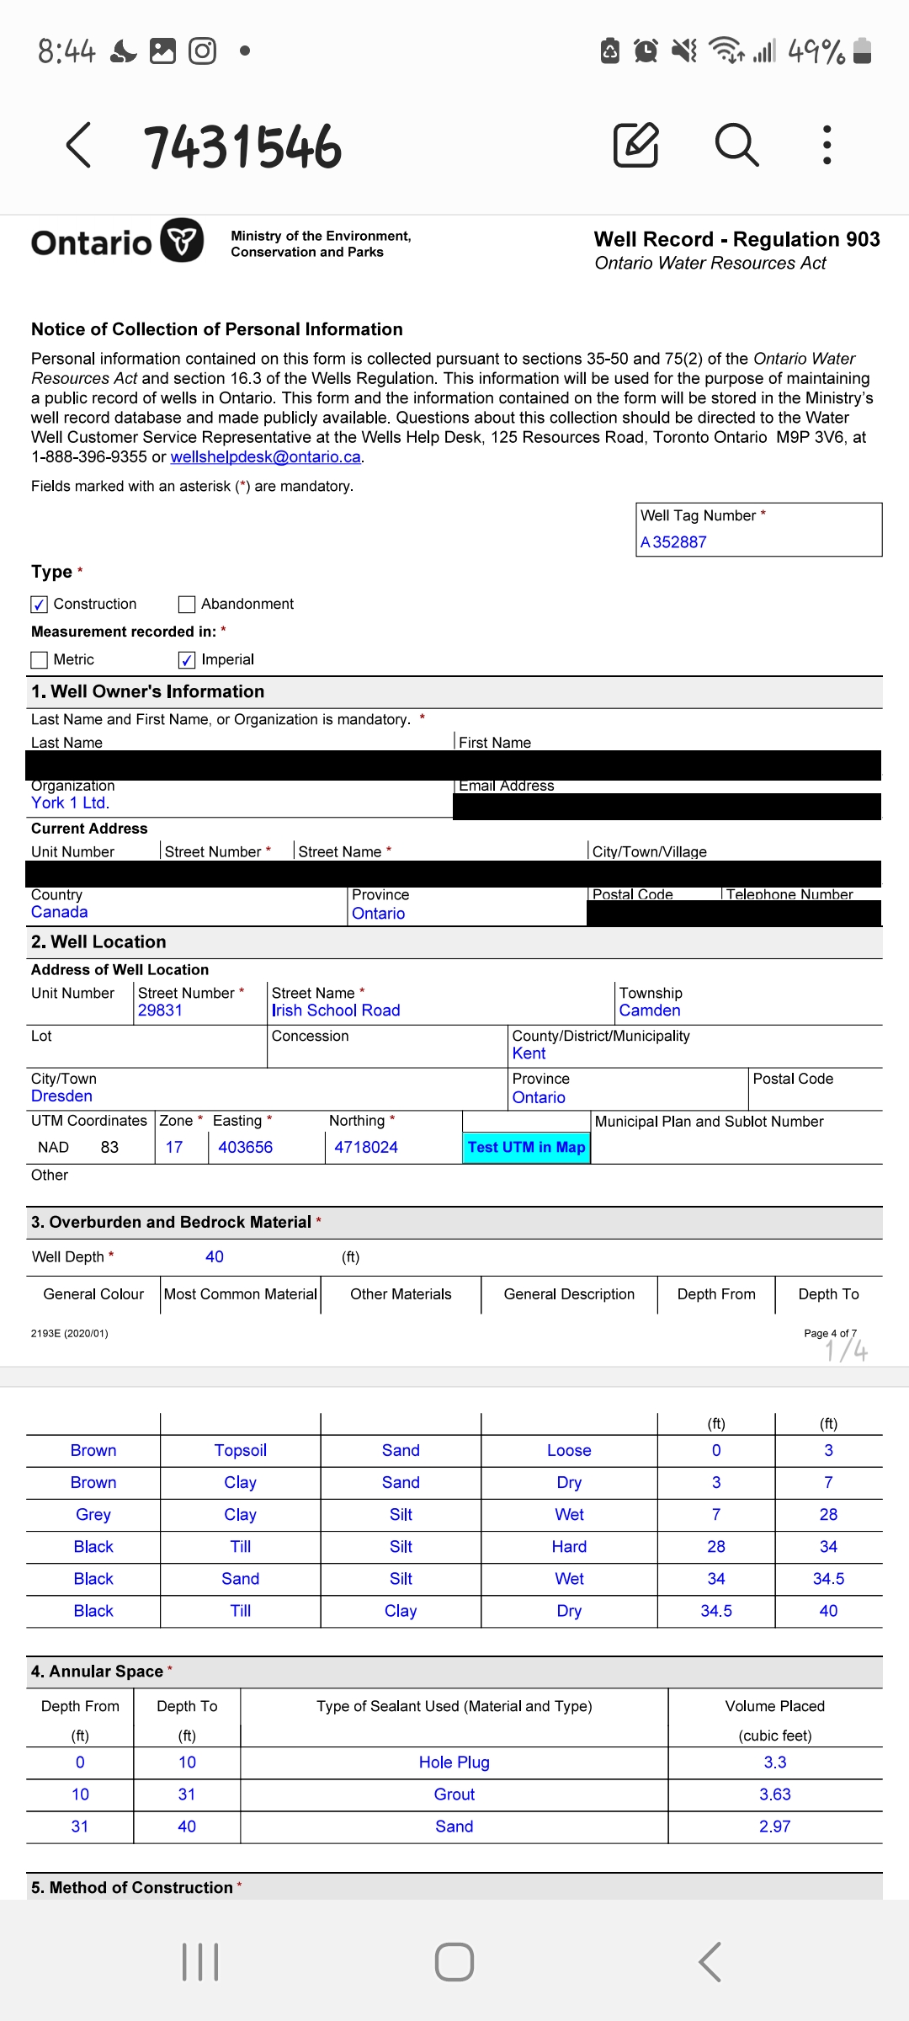The width and height of the screenshot is (909, 2021).
Task: Tap the search magnifier icon
Action: (x=736, y=145)
